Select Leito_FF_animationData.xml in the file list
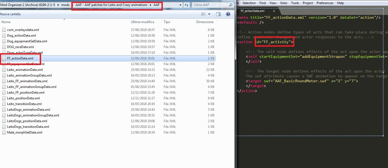The image size is (388, 168). [27, 81]
